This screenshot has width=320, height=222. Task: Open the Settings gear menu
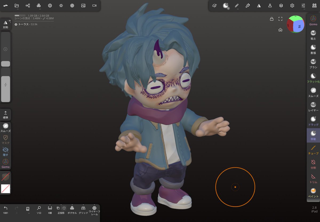[292, 6]
